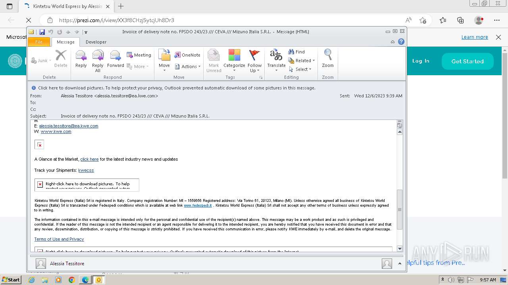This screenshot has width=508, height=285.
Task: Open Terms of Use and Privacy link
Action: click(59, 239)
